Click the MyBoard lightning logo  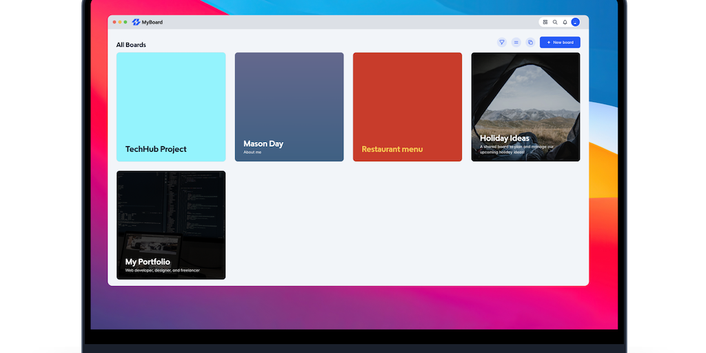click(x=136, y=22)
